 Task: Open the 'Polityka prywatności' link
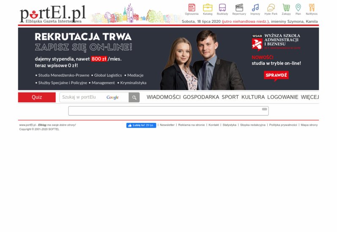click(x=283, y=125)
